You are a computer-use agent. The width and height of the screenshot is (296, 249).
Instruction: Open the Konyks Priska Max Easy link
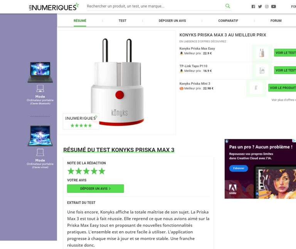pyautogui.click(x=197, y=48)
